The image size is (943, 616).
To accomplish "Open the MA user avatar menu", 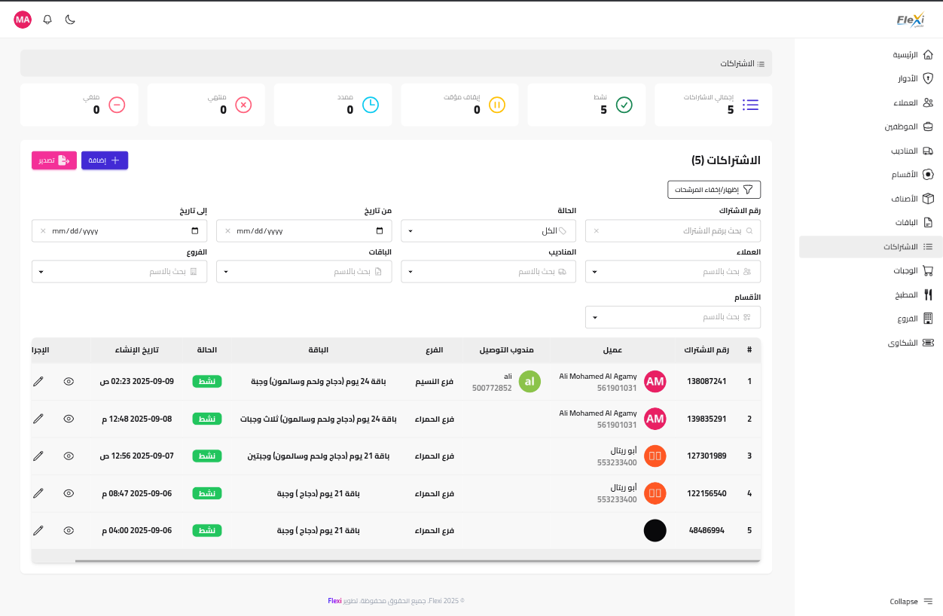I will click(x=23, y=20).
